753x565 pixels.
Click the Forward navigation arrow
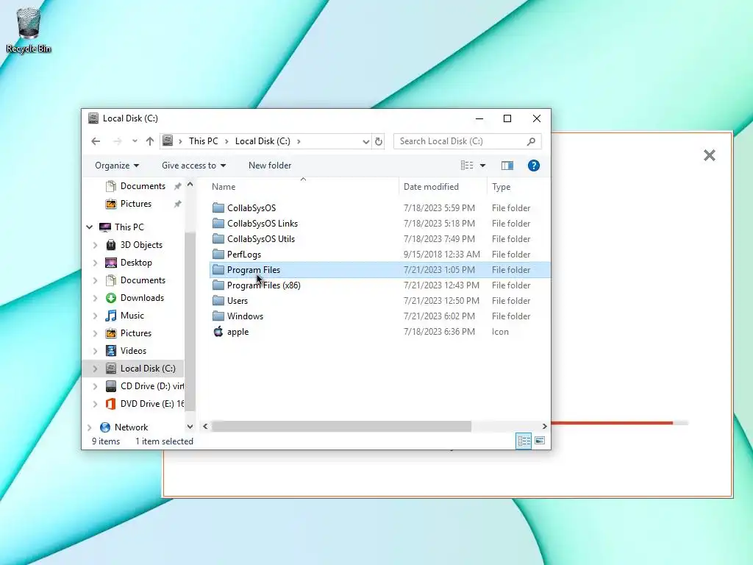point(117,141)
